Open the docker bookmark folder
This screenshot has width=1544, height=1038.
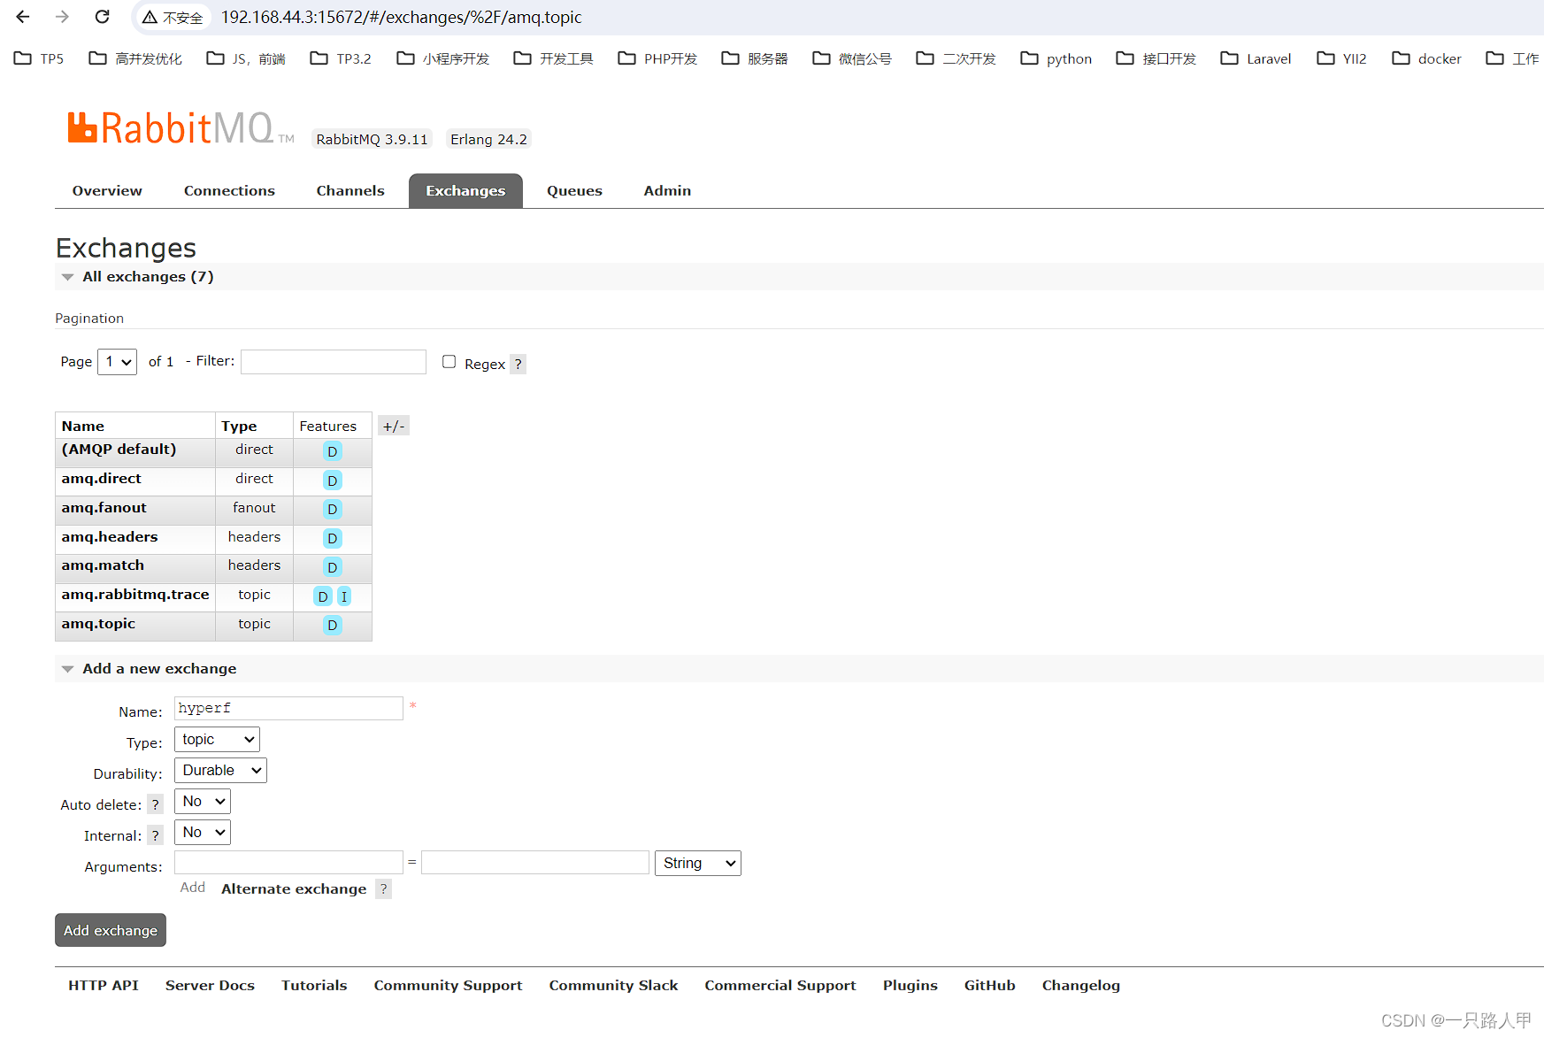(x=1426, y=58)
